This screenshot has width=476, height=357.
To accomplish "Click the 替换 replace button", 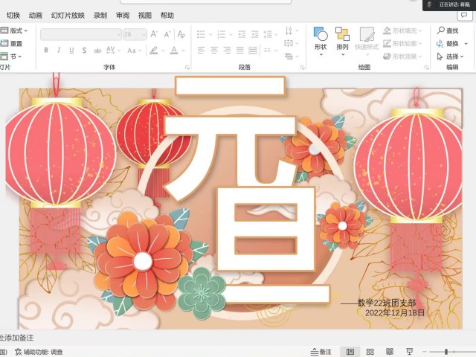I will pyautogui.click(x=447, y=43).
